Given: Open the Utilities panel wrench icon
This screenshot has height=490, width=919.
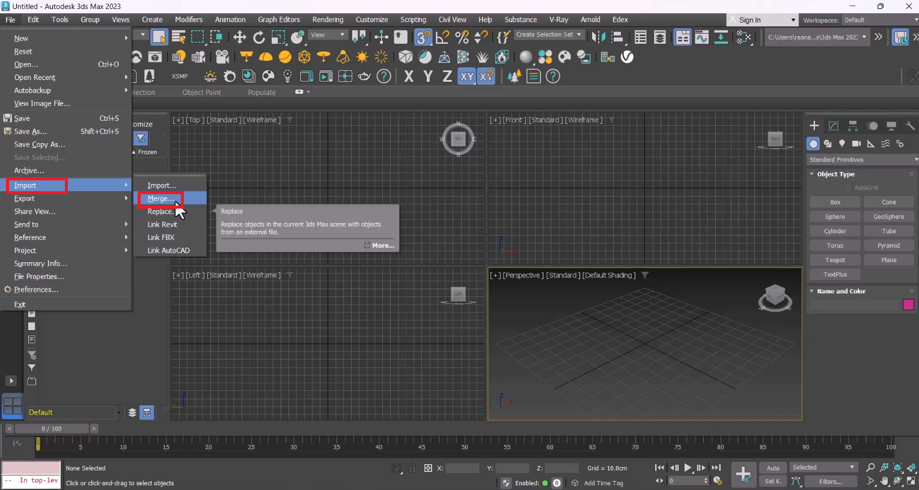Looking at the screenshot, I should tap(910, 126).
